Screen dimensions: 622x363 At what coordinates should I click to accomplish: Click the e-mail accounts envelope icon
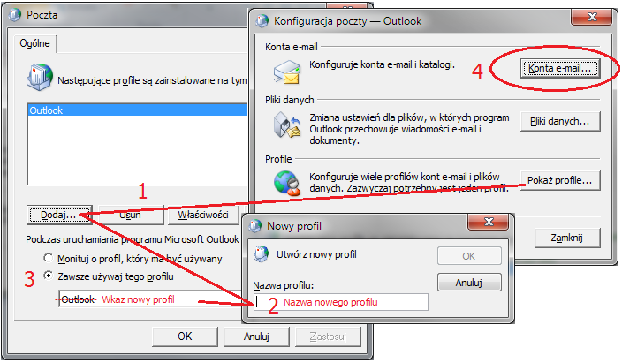click(x=287, y=72)
